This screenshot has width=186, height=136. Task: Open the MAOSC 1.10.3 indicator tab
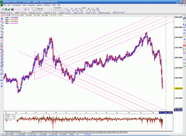26,132
